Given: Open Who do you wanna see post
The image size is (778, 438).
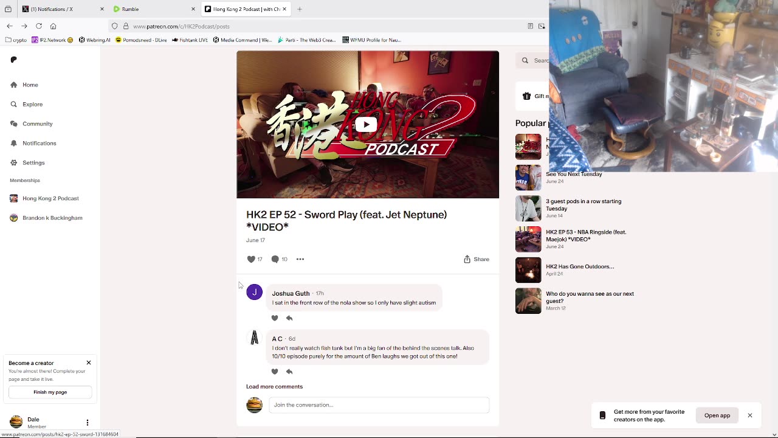Looking at the screenshot, I should click(590, 297).
